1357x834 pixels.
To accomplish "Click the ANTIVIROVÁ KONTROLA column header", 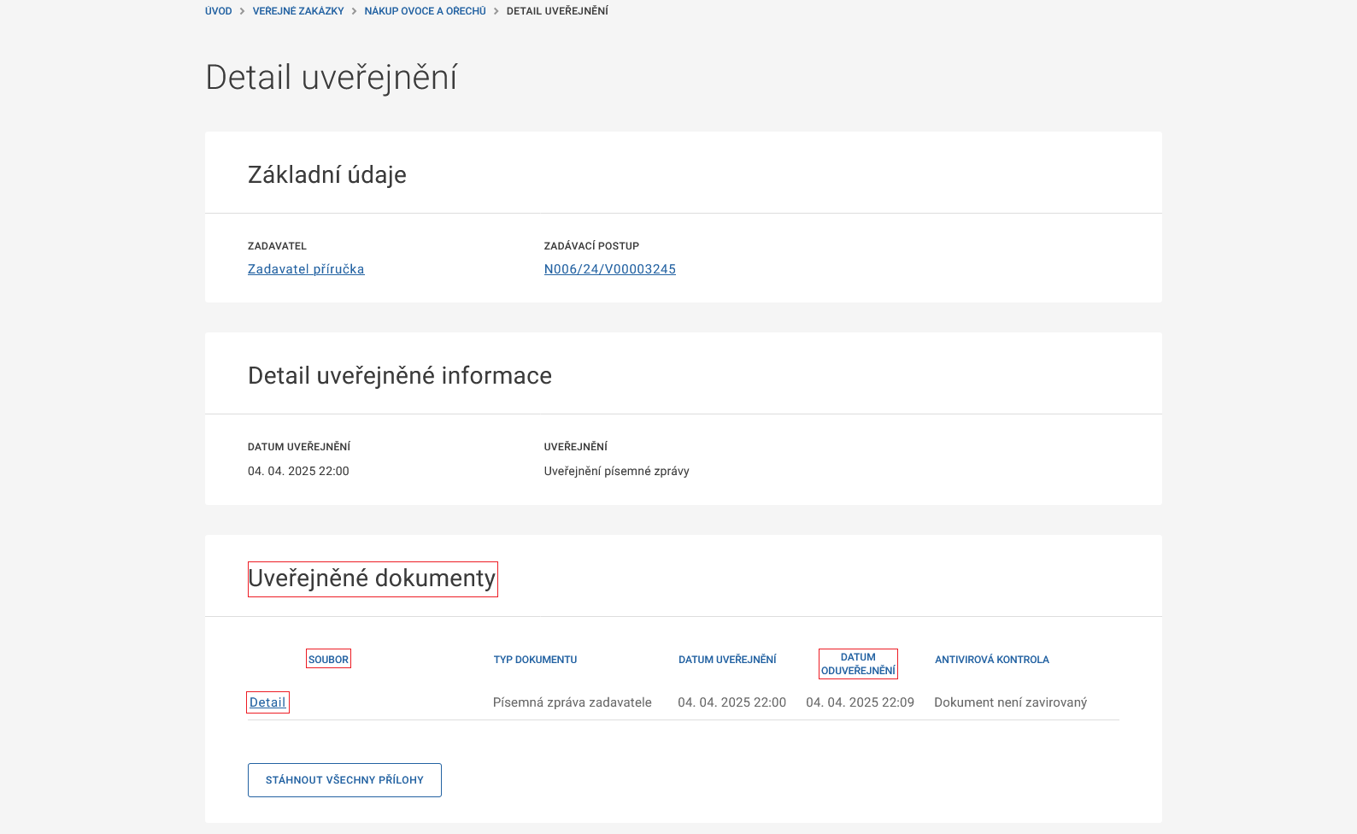I will tap(991, 660).
